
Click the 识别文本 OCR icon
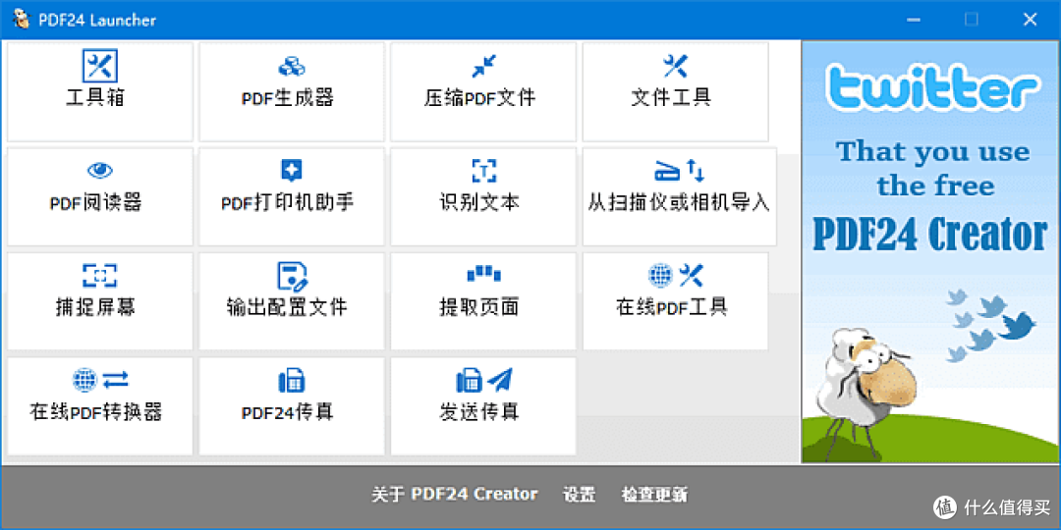click(x=483, y=171)
